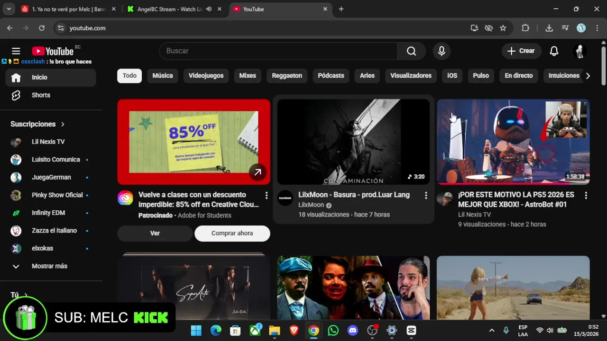The width and height of the screenshot is (607, 341).
Task: Click the Crear button
Action: (x=521, y=51)
